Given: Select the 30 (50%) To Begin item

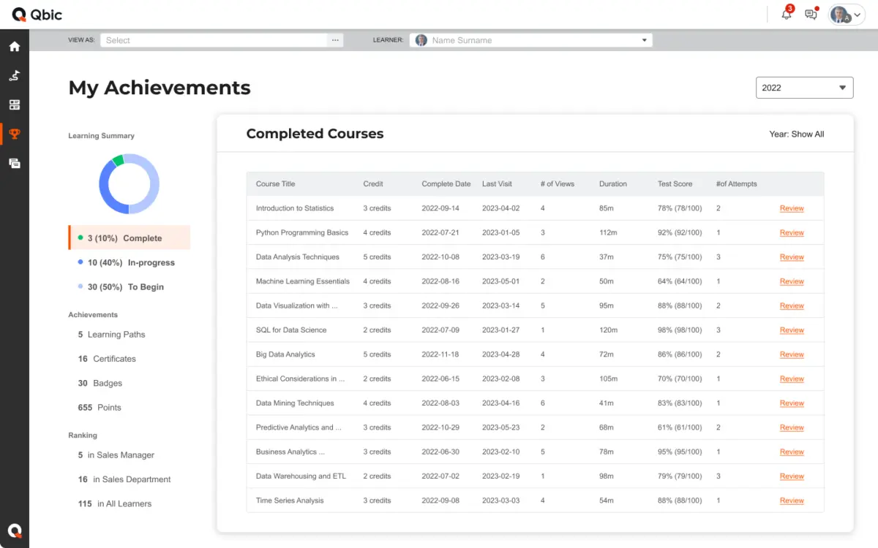Looking at the screenshot, I should pos(125,287).
